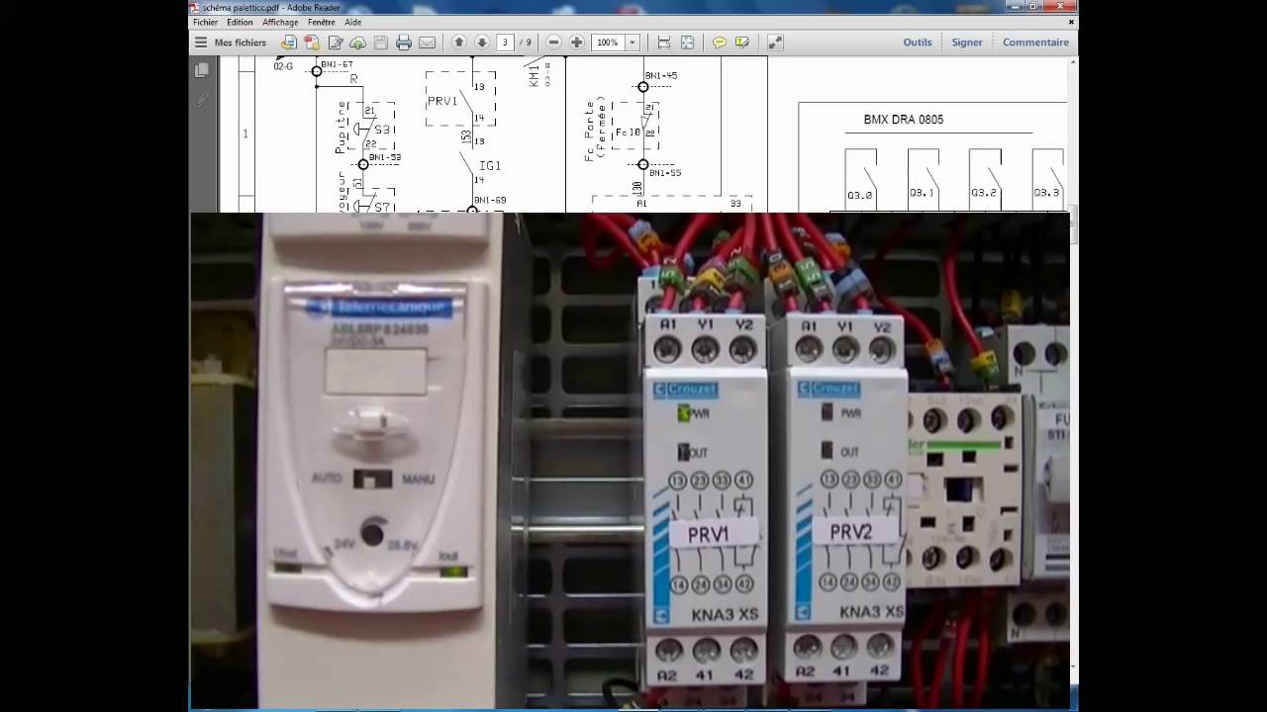Click the create PDF toolbar icon
Viewport: 1267px width, 712px height.
click(x=312, y=43)
